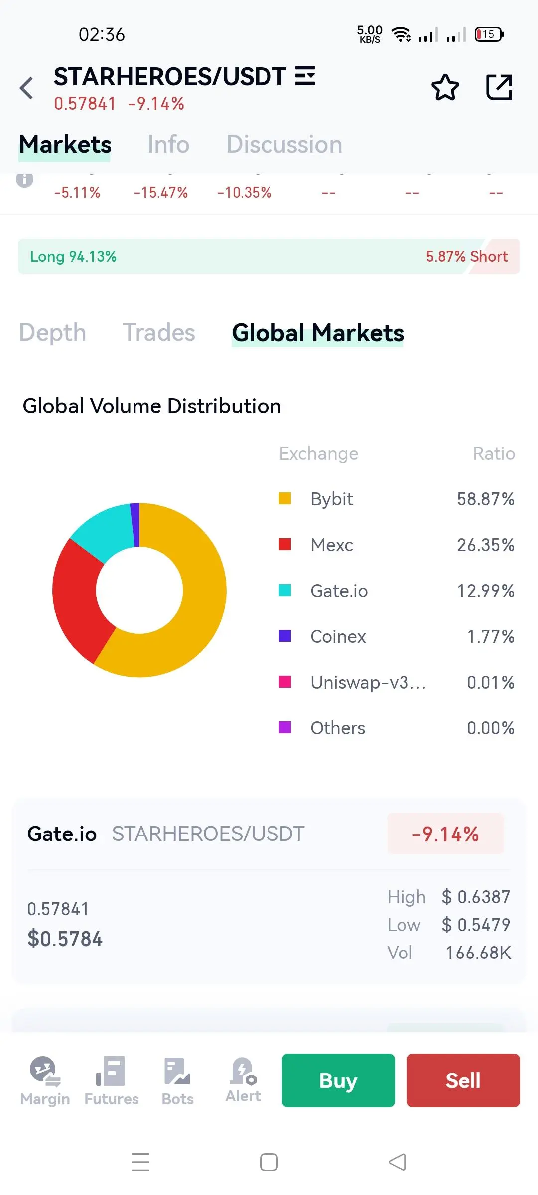Open the Discussion tab
The width and height of the screenshot is (538, 1195).
click(x=284, y=145)
